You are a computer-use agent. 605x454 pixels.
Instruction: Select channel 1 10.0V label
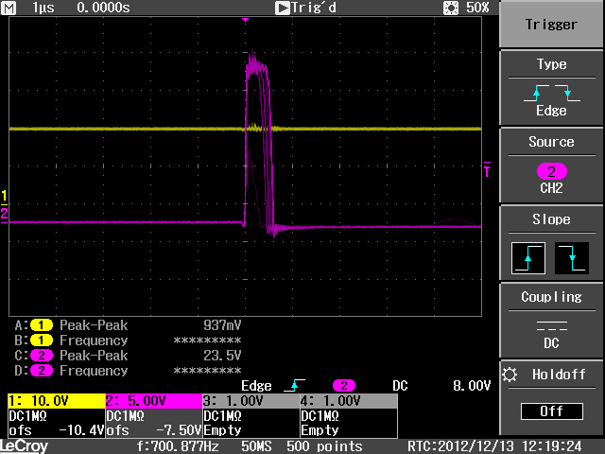coord(57,401)
